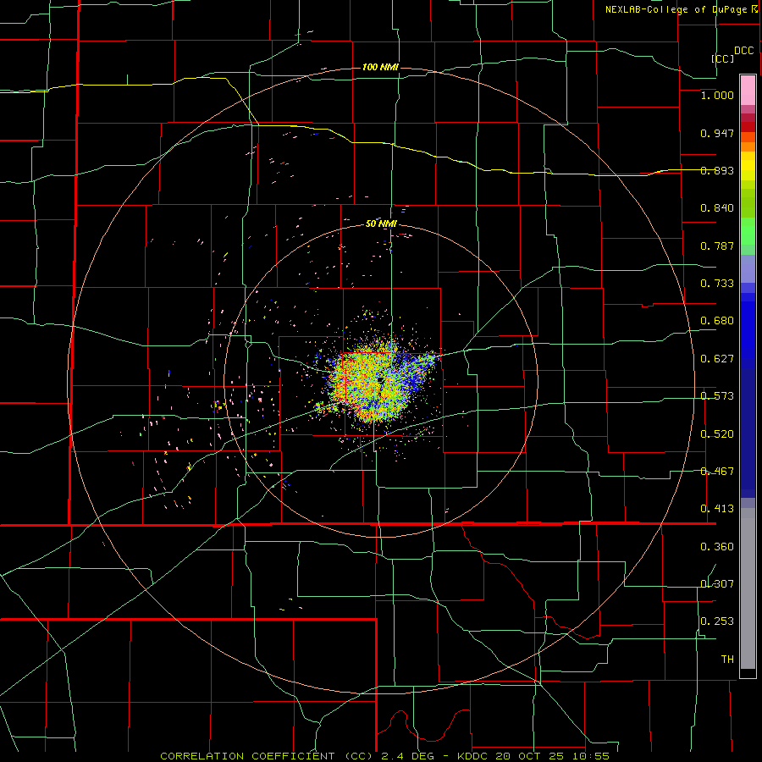The width and height of the screenshot is (762, 762).
Task: Click the 100 NMI range ring label
Action: click(380, 67)
